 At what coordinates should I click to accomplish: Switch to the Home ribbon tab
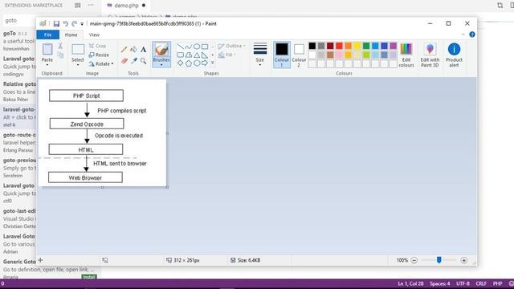pyautogui.click(x=71, y=35)
